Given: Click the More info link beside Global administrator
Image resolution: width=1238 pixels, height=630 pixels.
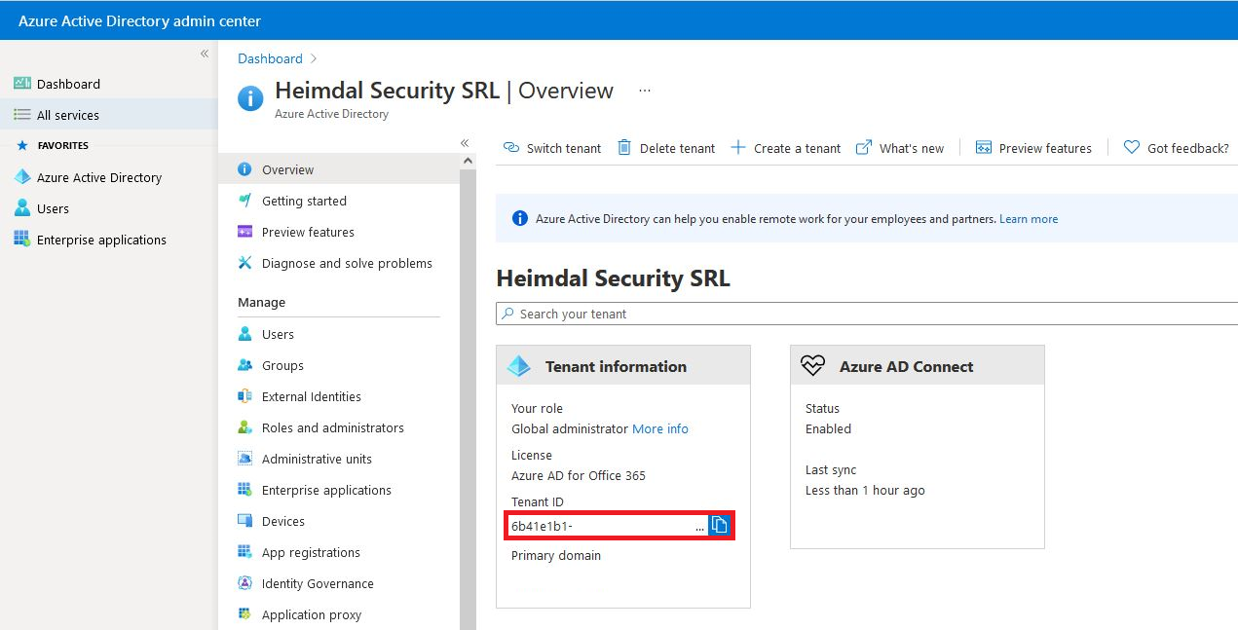Looking at the screenshot, I should (x=660, y=428).
